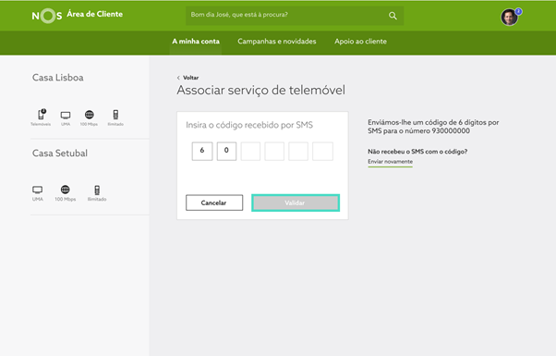Select the Casa Lisboa account heading
This screenshot has width=556, height=356.
[x=58, y=78]
